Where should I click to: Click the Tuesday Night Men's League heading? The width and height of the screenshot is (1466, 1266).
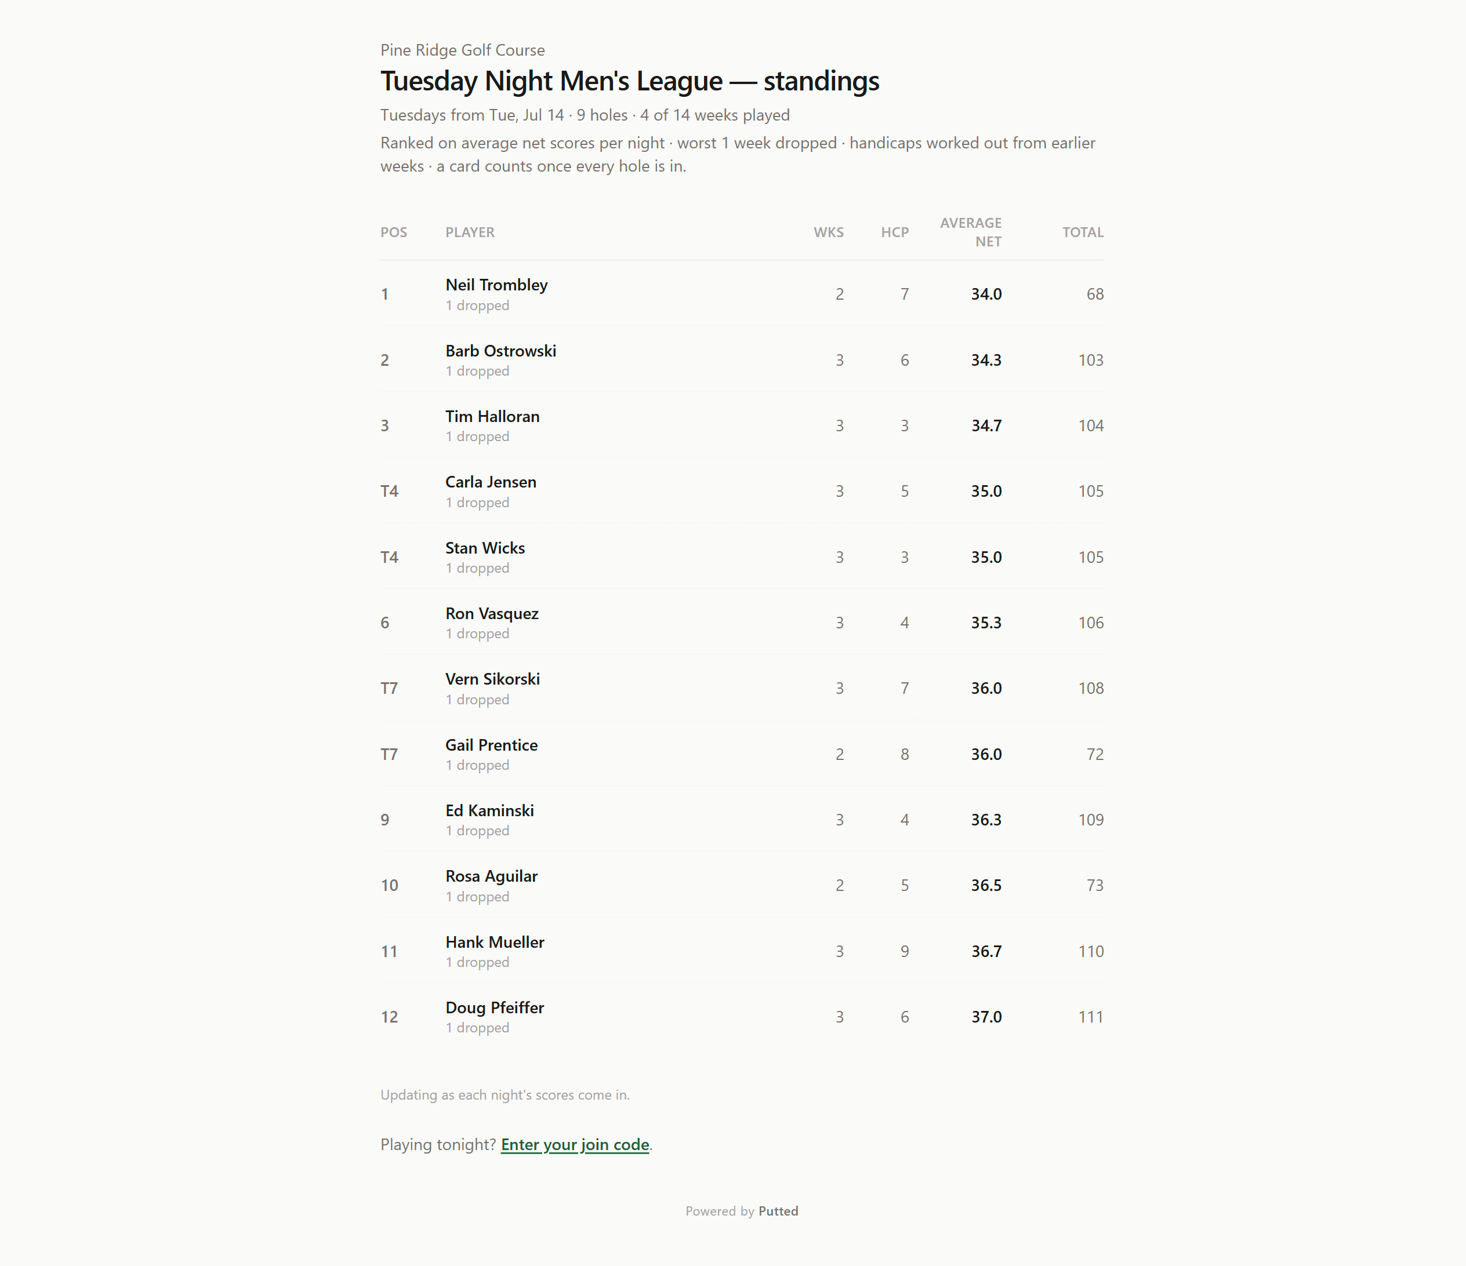630,81
